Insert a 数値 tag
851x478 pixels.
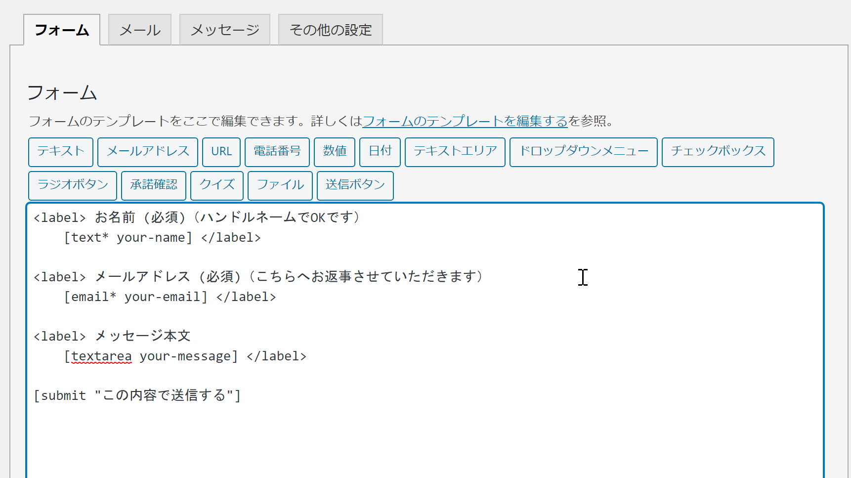coord(335,152)
